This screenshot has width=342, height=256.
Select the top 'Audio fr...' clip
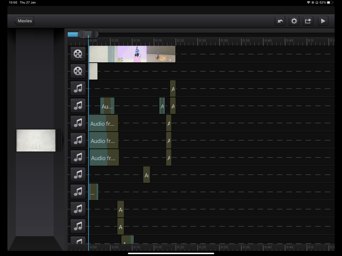103,123
